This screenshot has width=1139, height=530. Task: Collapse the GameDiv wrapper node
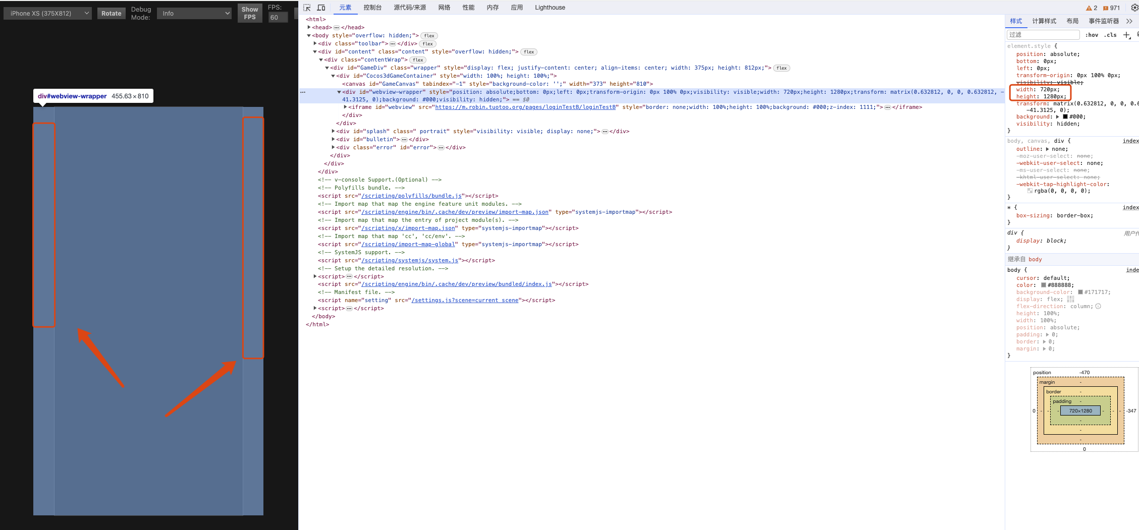(327, 68)
